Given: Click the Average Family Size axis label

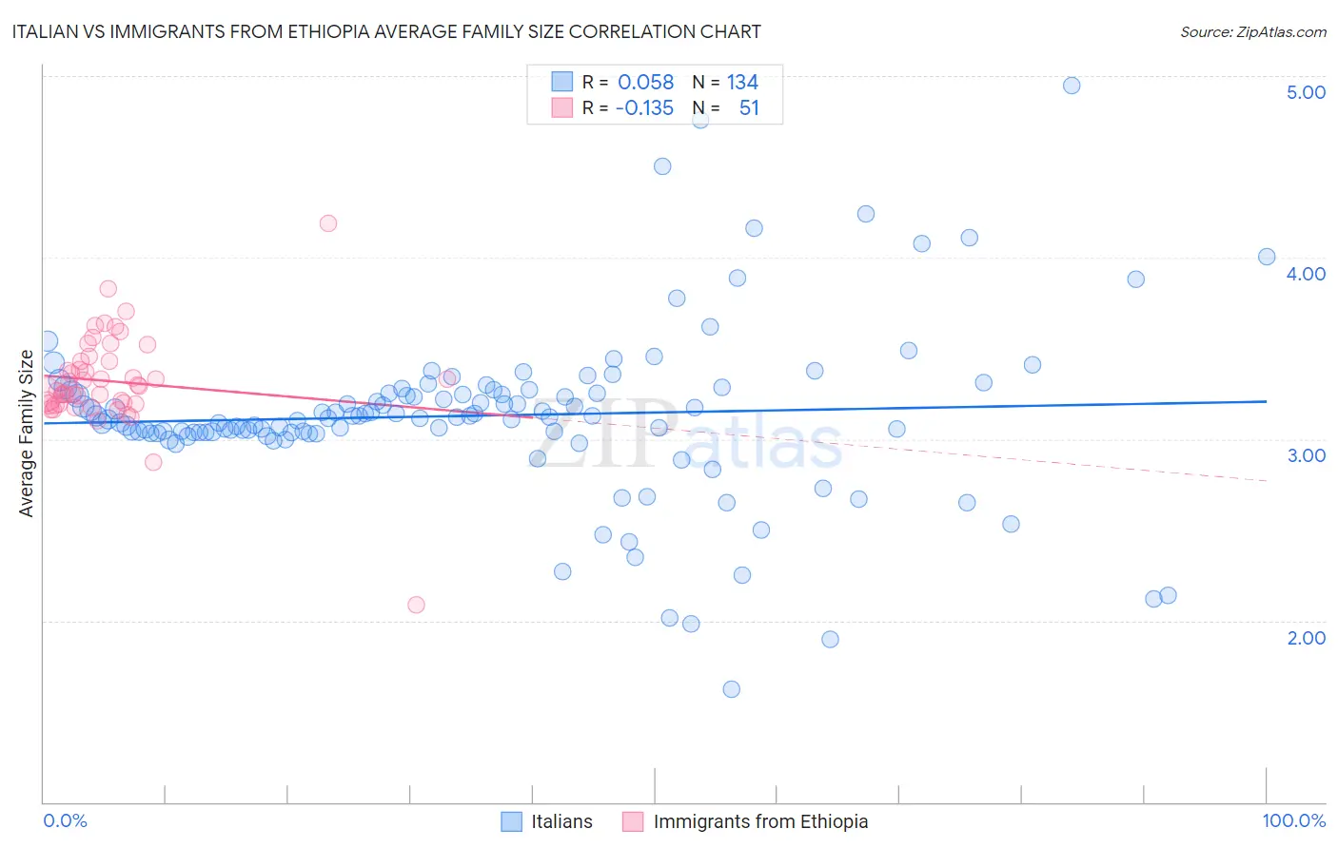Looking at the screenshot, I should 27,434.
